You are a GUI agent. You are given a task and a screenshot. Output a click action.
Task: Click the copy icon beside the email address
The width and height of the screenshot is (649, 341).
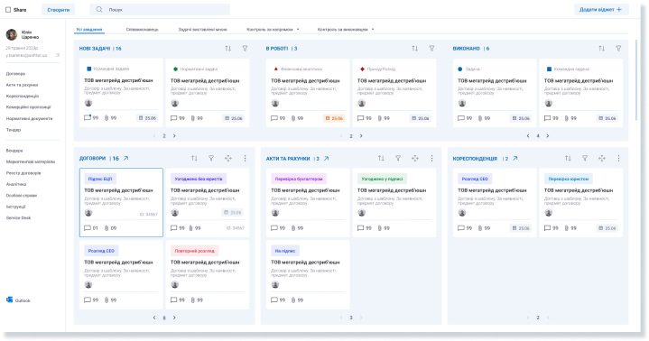click(58, 55)
